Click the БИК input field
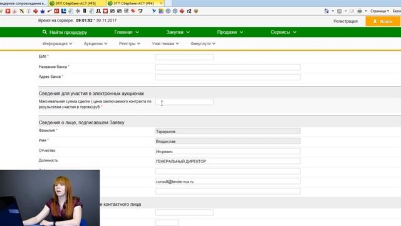 click(184, 57)
